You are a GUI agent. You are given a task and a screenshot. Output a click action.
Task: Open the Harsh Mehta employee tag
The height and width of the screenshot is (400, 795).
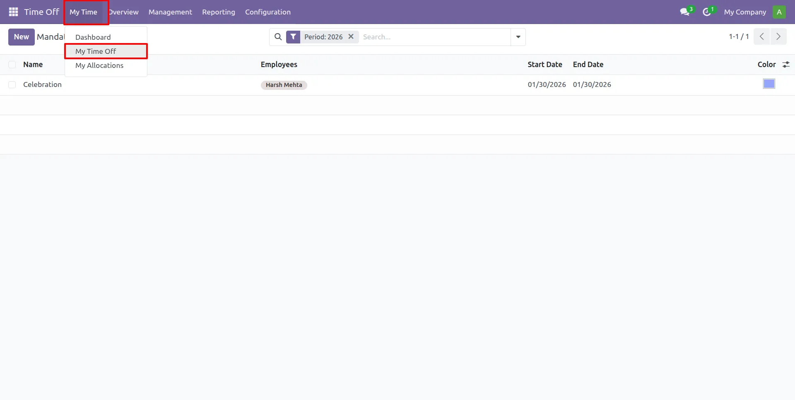pyautogui.click(x=284, y=85)
